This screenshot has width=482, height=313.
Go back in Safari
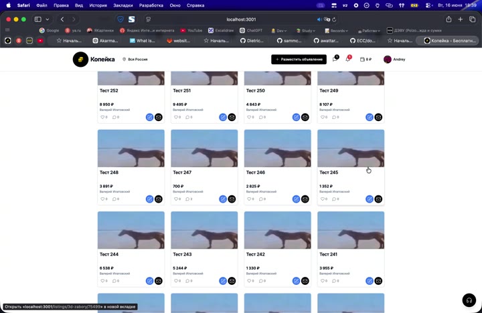coord(62,19)
